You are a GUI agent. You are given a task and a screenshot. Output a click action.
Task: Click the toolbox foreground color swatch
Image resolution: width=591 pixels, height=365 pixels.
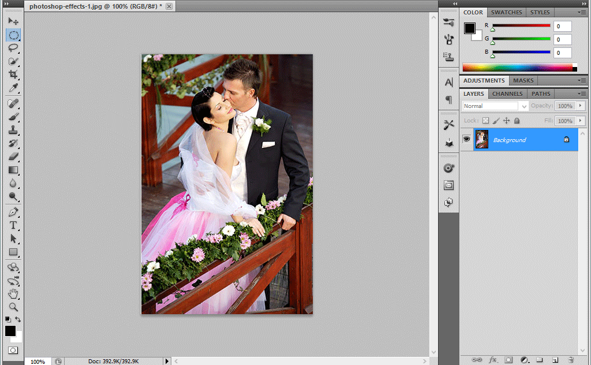pos(10,331)
